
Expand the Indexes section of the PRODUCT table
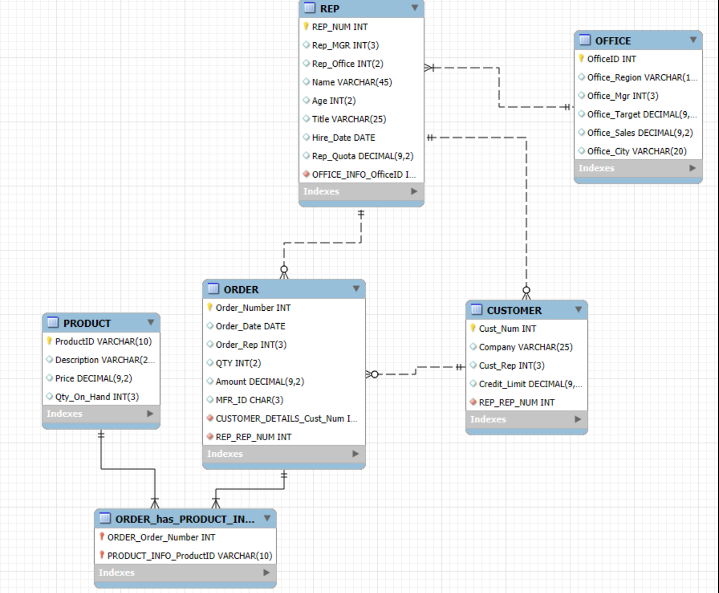click(x=150, y=414)
